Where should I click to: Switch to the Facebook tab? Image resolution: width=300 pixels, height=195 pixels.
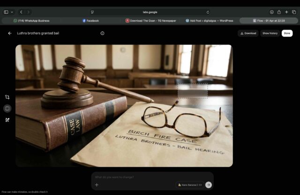[91, 21]
